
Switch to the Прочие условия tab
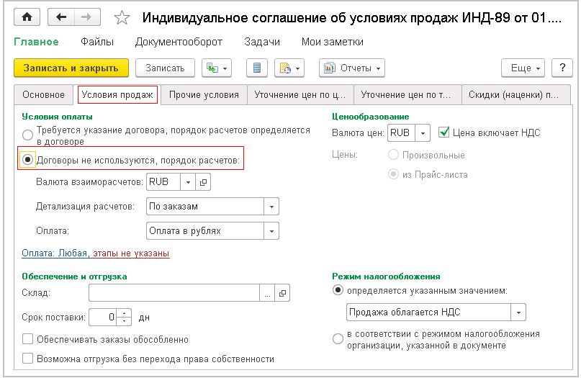[x=204, y=94]
